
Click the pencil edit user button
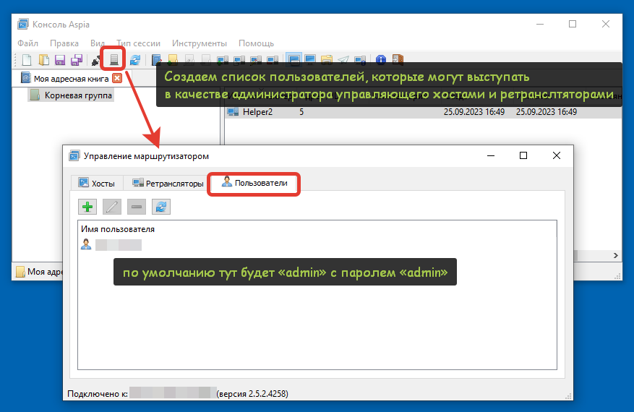point(112,207)
